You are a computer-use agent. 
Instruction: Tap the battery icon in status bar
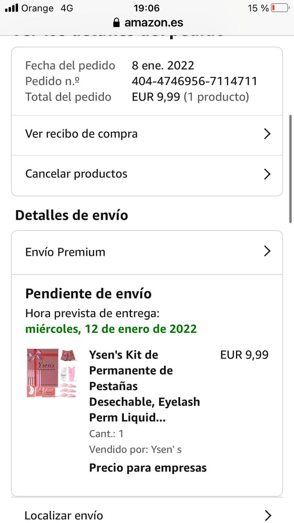point(280,8)
